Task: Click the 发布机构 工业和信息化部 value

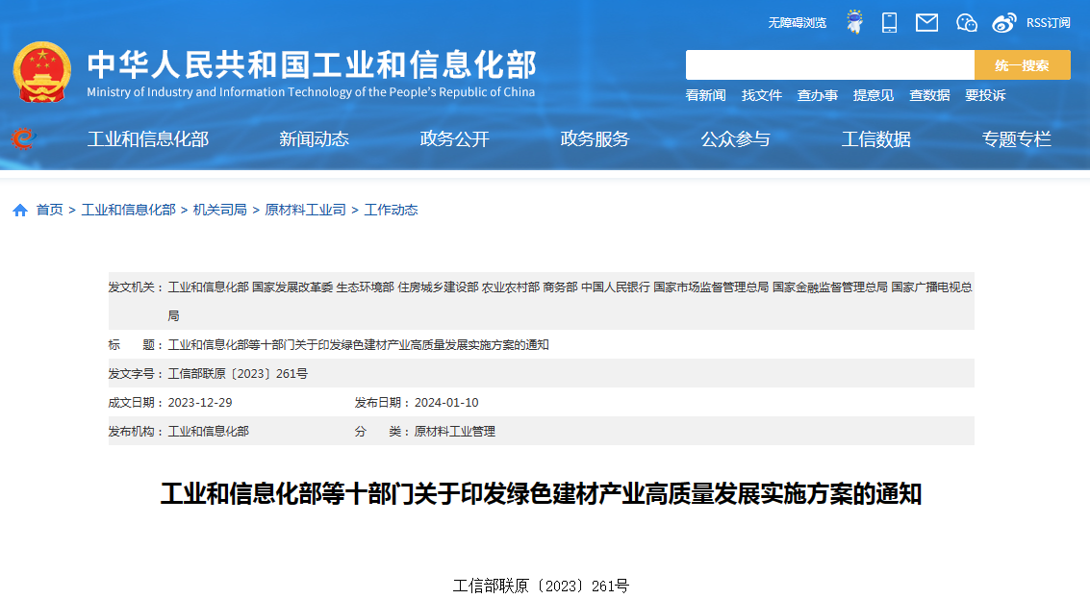Action: pos(209,432)
